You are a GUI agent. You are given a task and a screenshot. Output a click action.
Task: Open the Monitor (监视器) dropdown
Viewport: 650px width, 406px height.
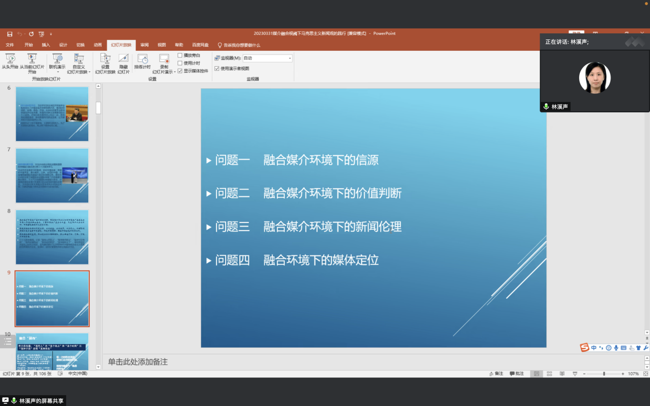(290, 58)
